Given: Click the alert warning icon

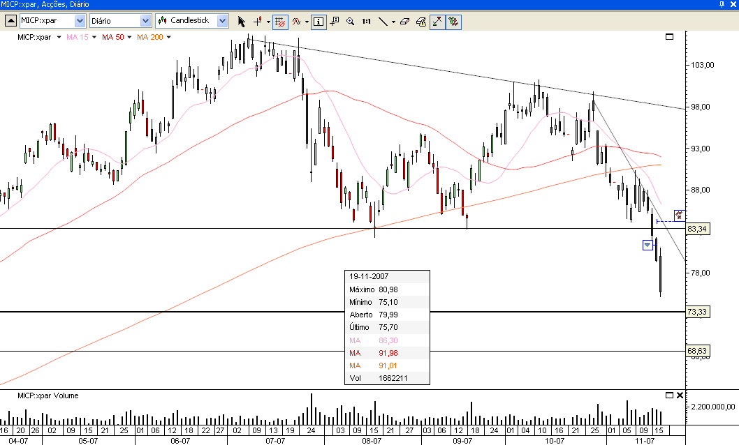Looking at the screenshot, I should tap(421, 22).
